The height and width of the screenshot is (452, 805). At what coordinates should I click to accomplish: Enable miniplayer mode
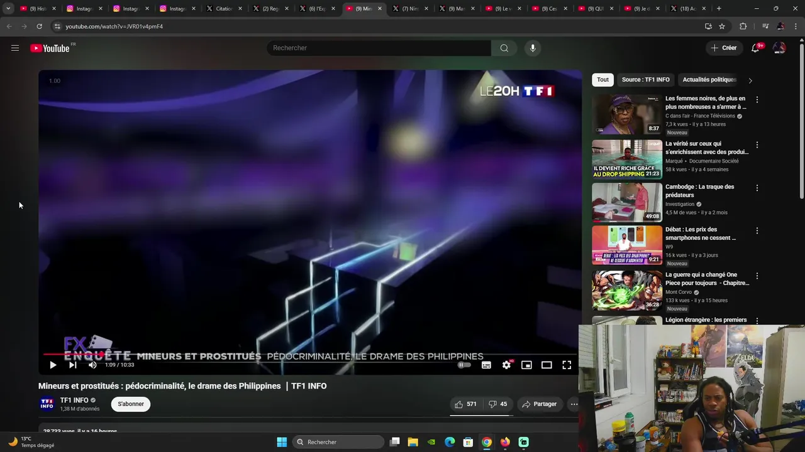click(526, 365)
